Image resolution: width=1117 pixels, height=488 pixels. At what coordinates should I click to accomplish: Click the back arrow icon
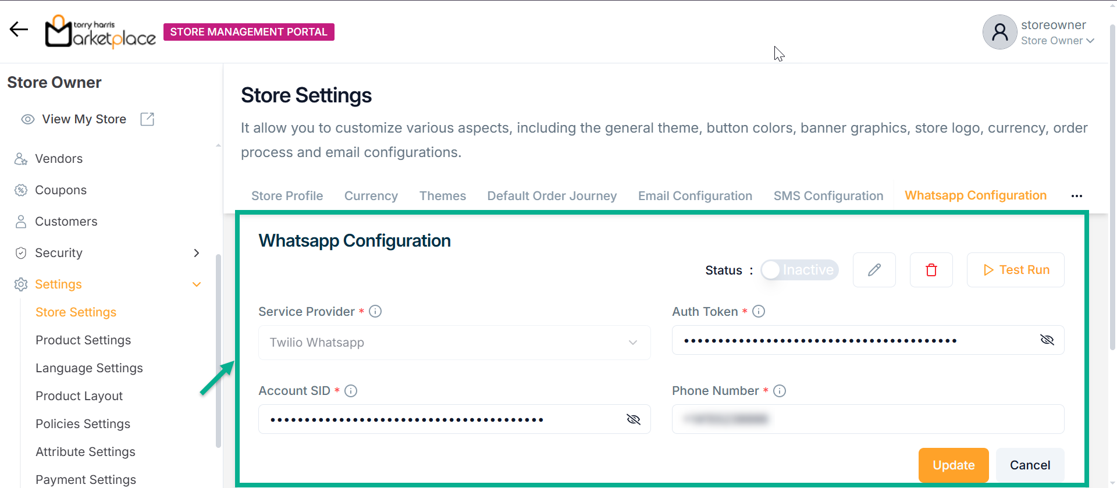19,29
